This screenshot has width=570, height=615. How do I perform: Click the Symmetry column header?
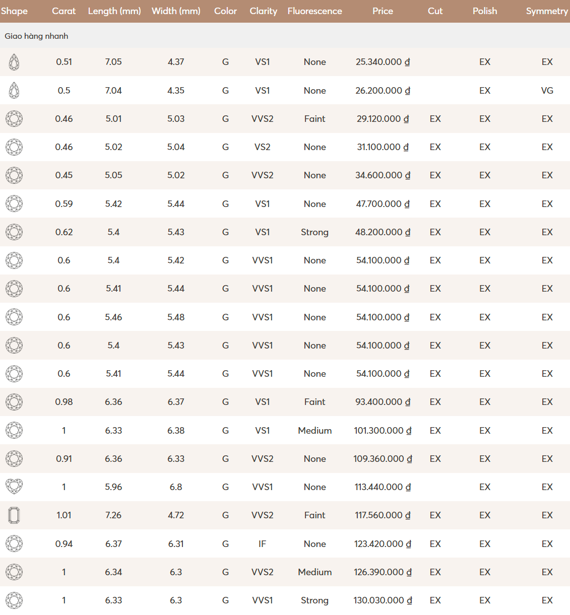pos(547,11)
